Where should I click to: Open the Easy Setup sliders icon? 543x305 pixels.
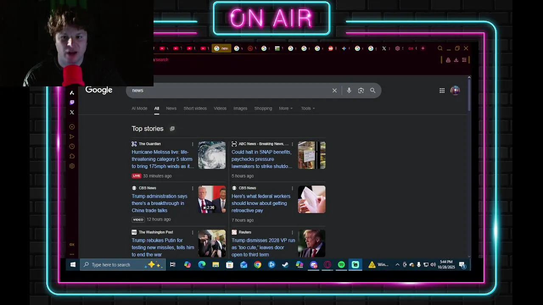coord(464,60)
